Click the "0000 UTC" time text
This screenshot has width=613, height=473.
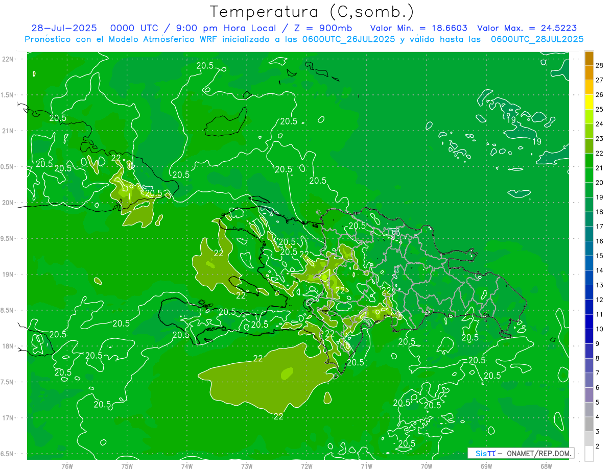click(135, 28)
